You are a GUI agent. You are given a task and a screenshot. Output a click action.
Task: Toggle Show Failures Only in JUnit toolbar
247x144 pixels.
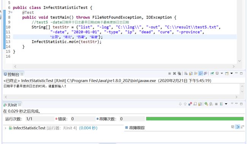pyautogui.click(x=190, y=104)
